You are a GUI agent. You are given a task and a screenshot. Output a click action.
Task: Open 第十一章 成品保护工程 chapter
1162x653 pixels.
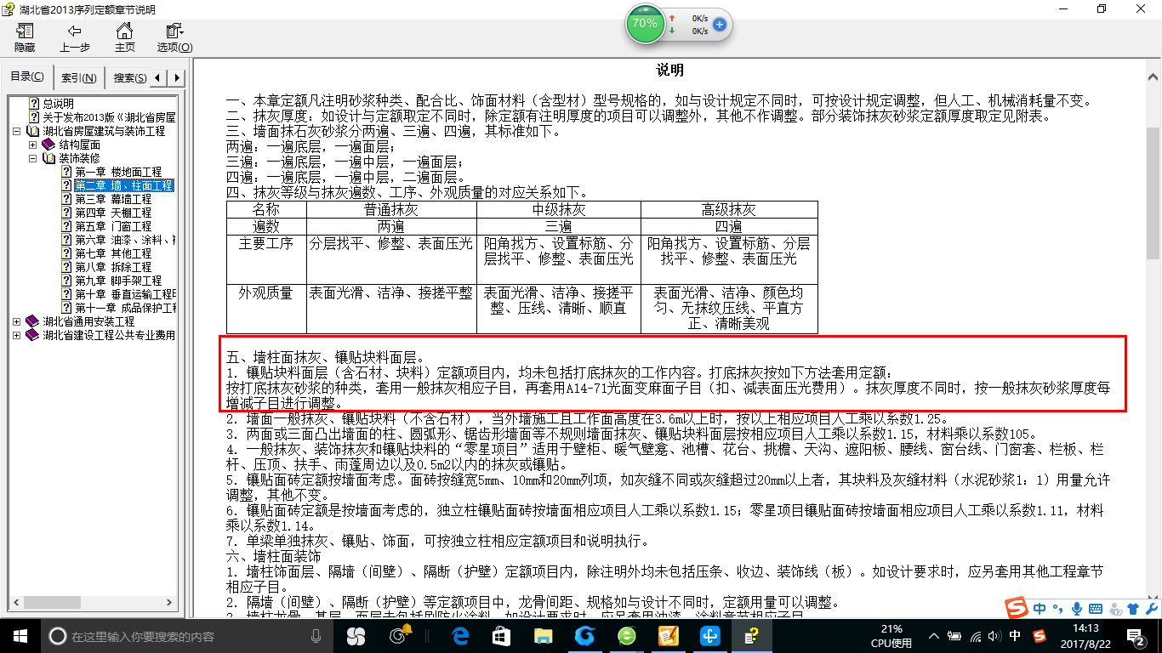tap(125, 308)
